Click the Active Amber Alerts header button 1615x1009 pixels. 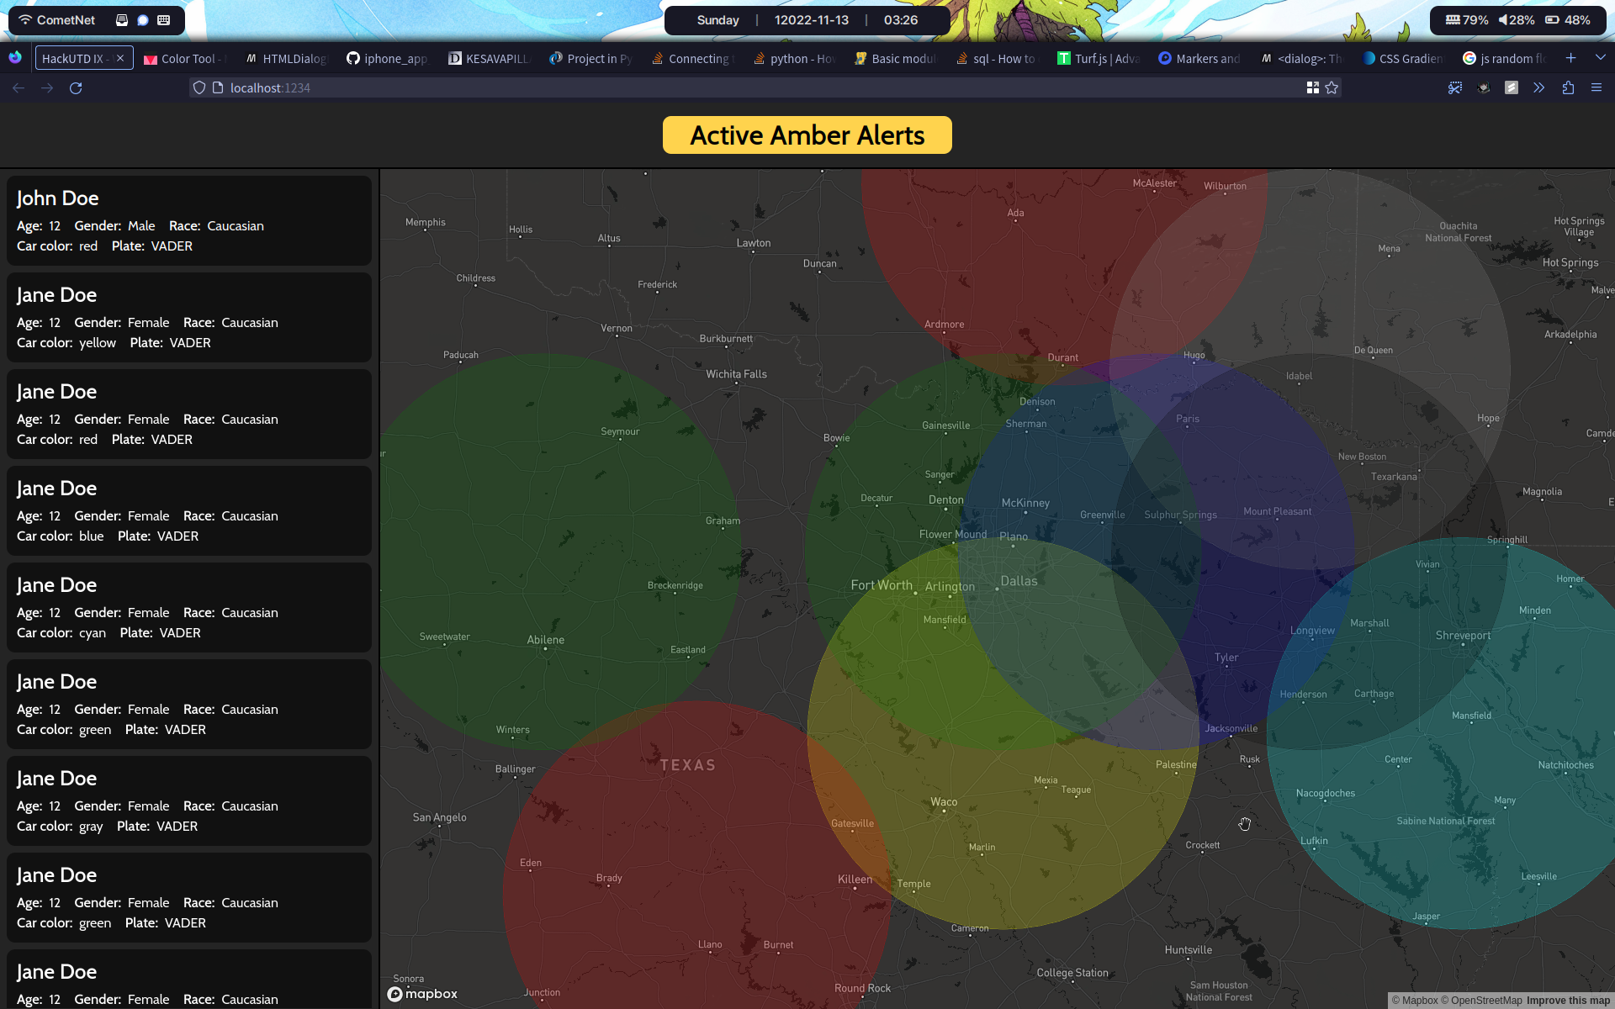[807, 135]
